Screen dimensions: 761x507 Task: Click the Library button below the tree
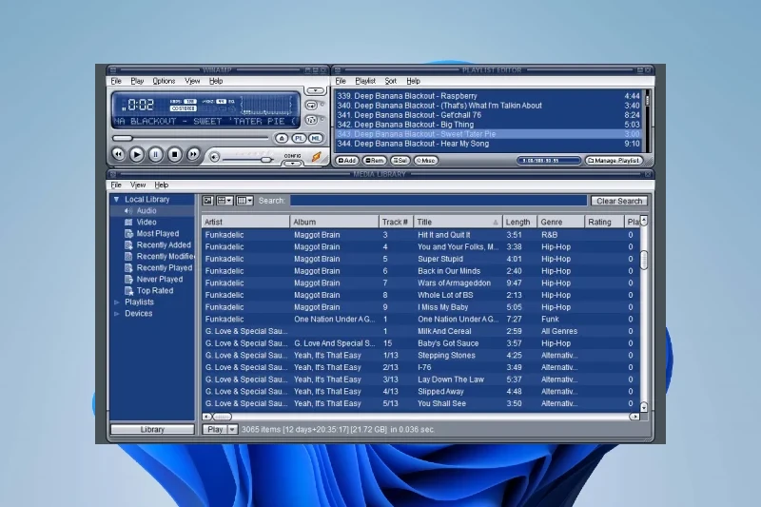pyautogui.click(x=152, y=429)
